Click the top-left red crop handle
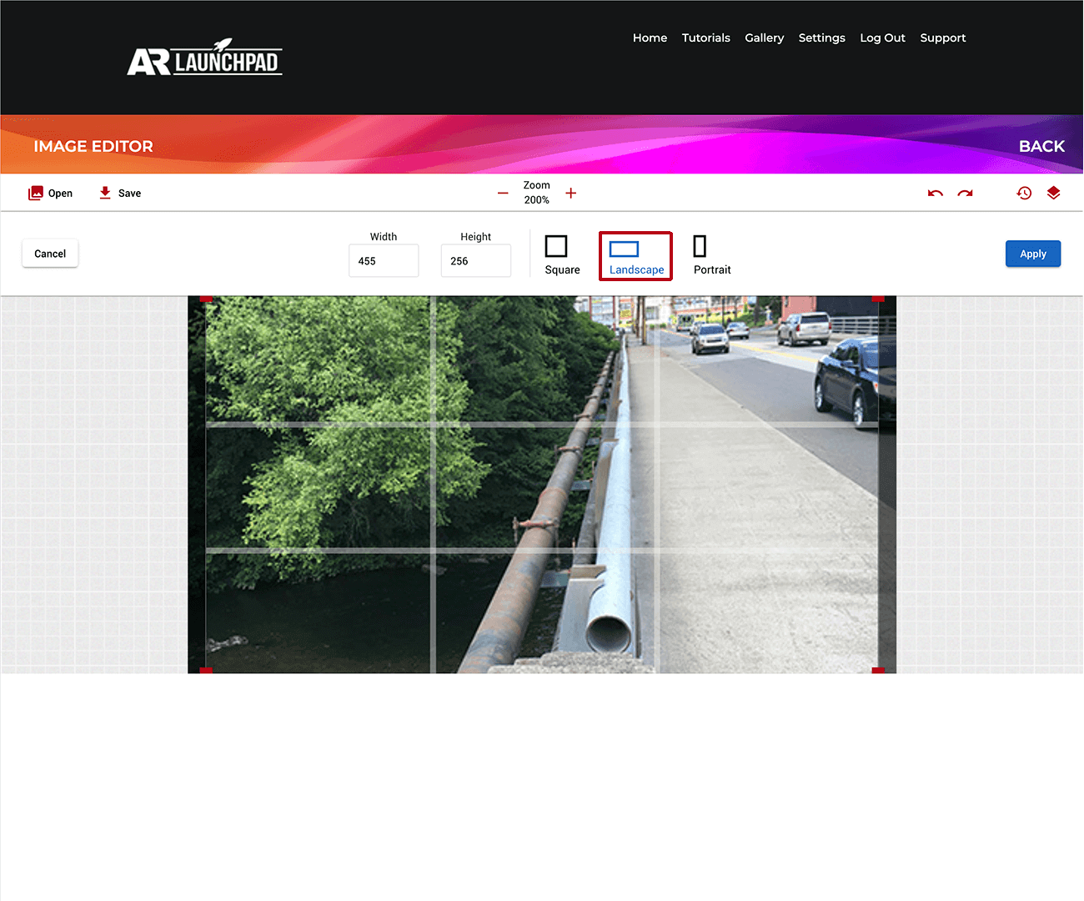The image size is (1084, 901). [x=206, y=299]
